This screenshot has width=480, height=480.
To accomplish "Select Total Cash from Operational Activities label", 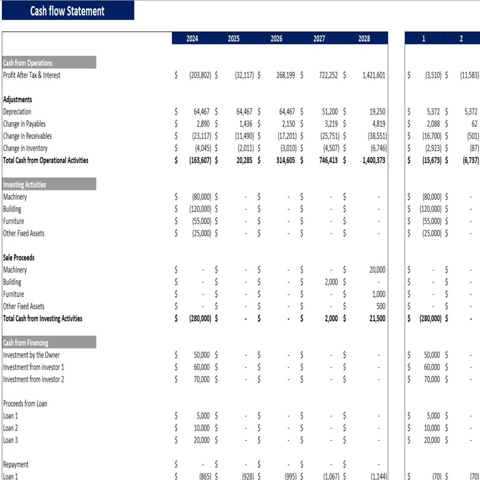I will [x=46, y=160].
